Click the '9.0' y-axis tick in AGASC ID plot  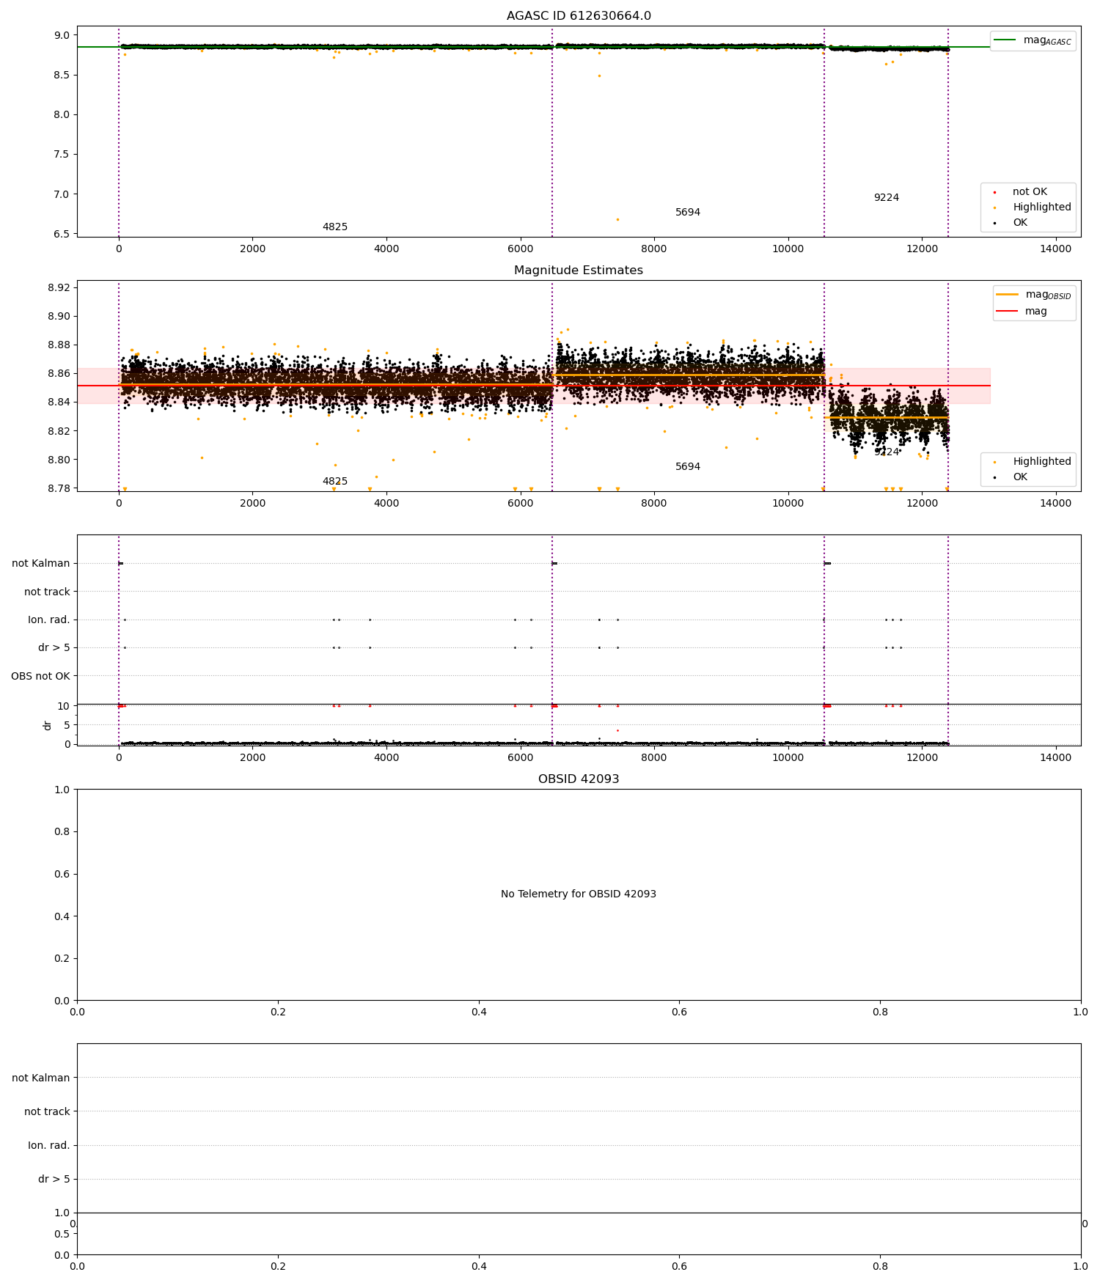pos(62,35)
